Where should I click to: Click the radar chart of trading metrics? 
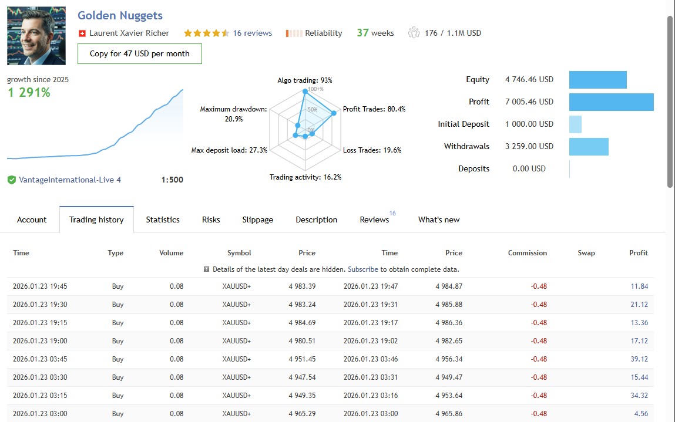[305, 129]
